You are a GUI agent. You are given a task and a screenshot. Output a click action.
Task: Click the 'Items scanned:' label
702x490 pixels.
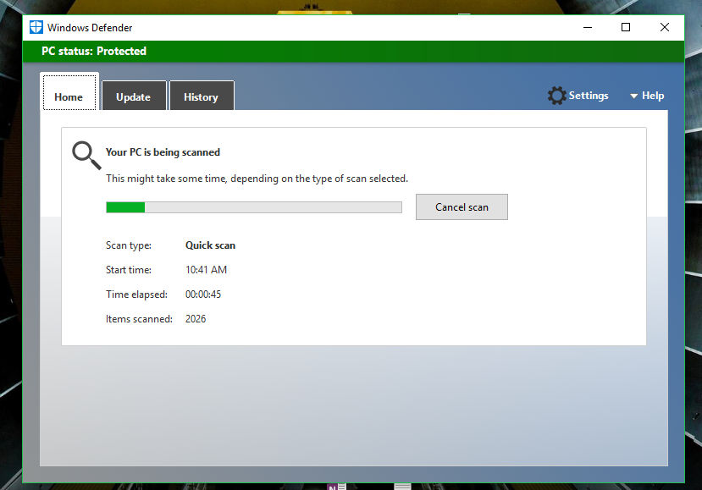point(139,319)
